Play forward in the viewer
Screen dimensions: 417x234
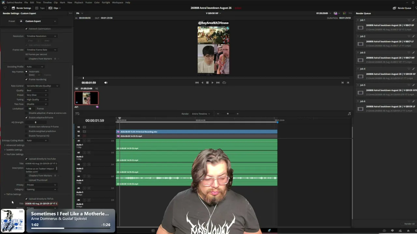pos(212,83)
